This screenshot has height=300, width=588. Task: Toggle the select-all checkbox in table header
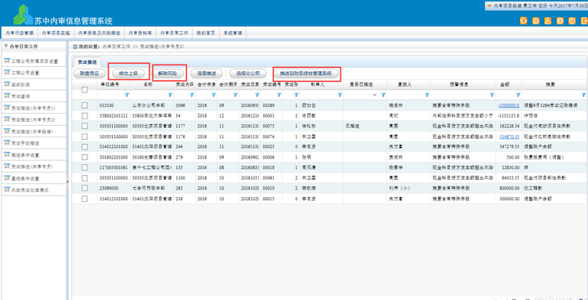coord(85,90)
